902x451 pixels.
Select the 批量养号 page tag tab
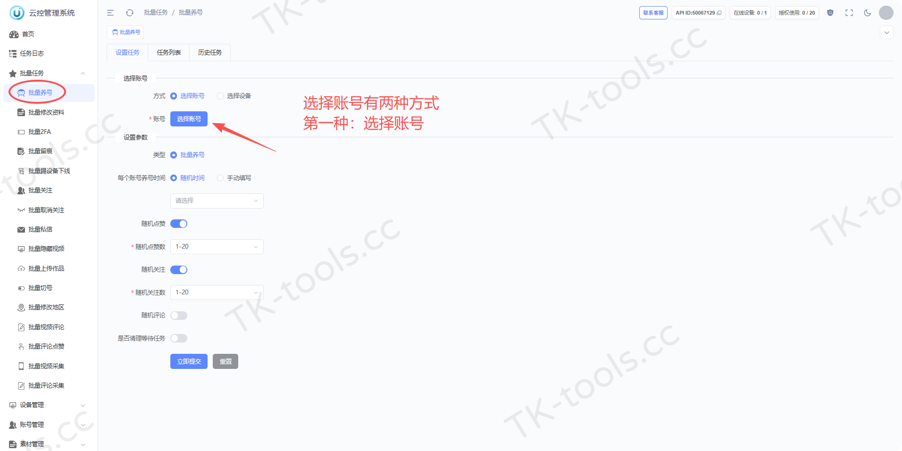tap(125, 32)
